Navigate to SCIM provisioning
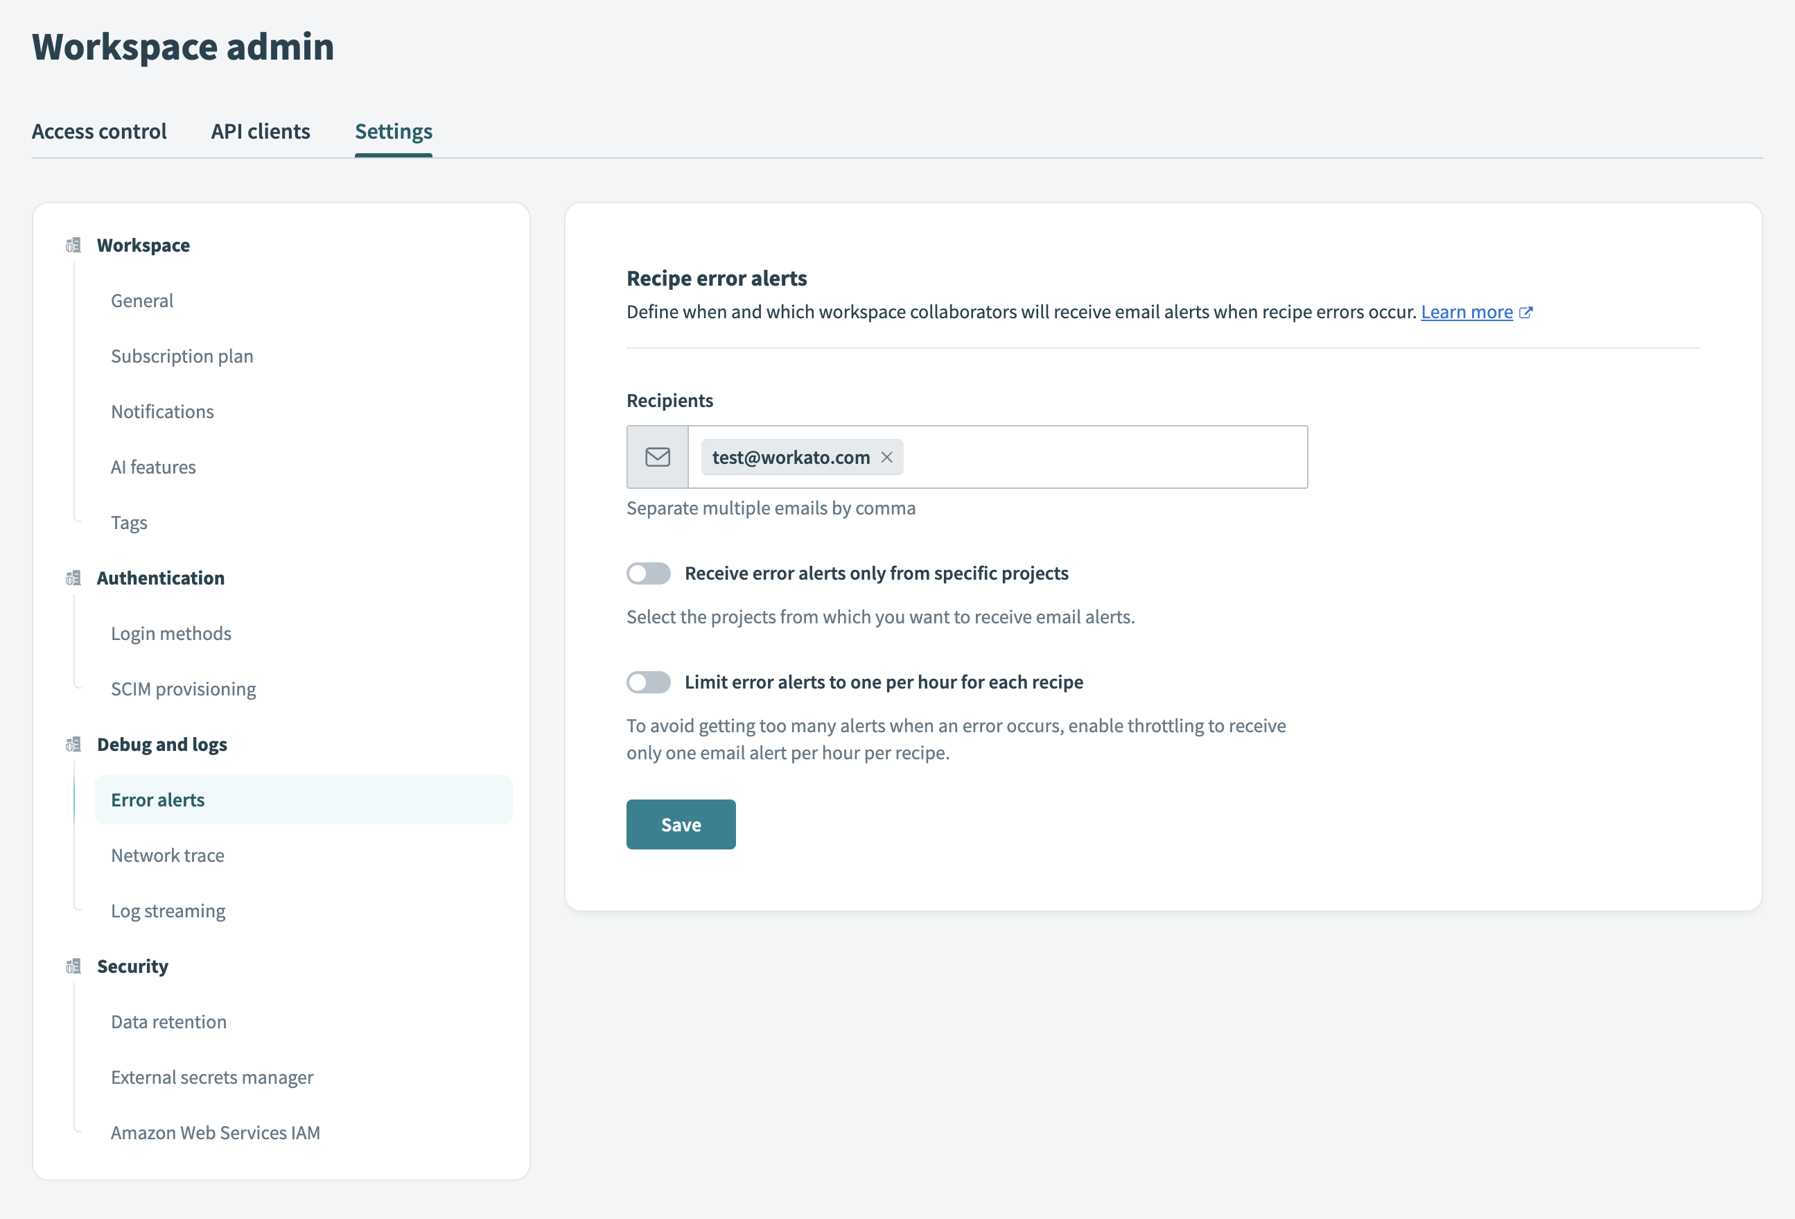The width and height of the screenshot is (1795, 1219). coord(184,689)
